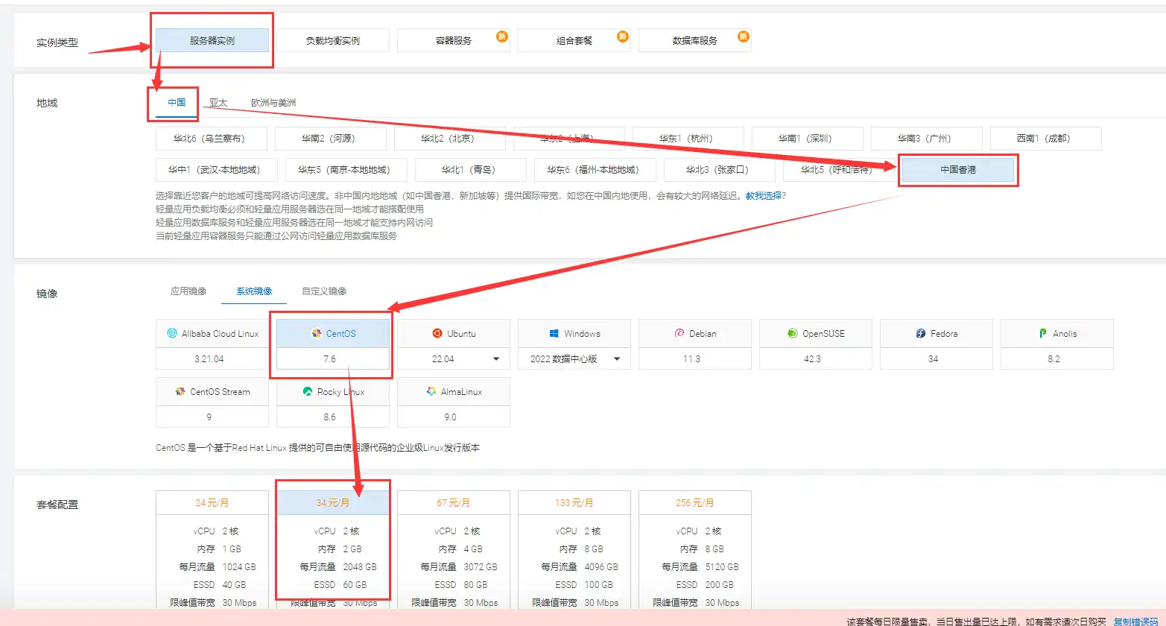This screenshot has height=626, width=1166.
Task: Click the Fedora logo icon
Action: [x=921, y=333]
